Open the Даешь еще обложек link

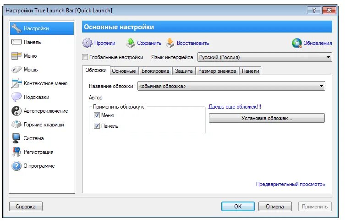[x=235, y=107]
